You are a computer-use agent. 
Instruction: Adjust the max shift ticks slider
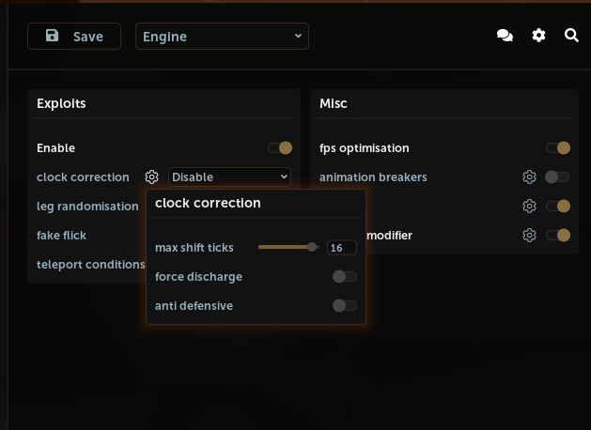288,247
